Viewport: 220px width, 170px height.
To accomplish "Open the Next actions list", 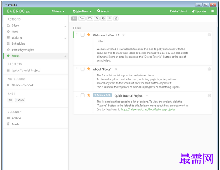I will pyautogui.click(x=36, y=32).
